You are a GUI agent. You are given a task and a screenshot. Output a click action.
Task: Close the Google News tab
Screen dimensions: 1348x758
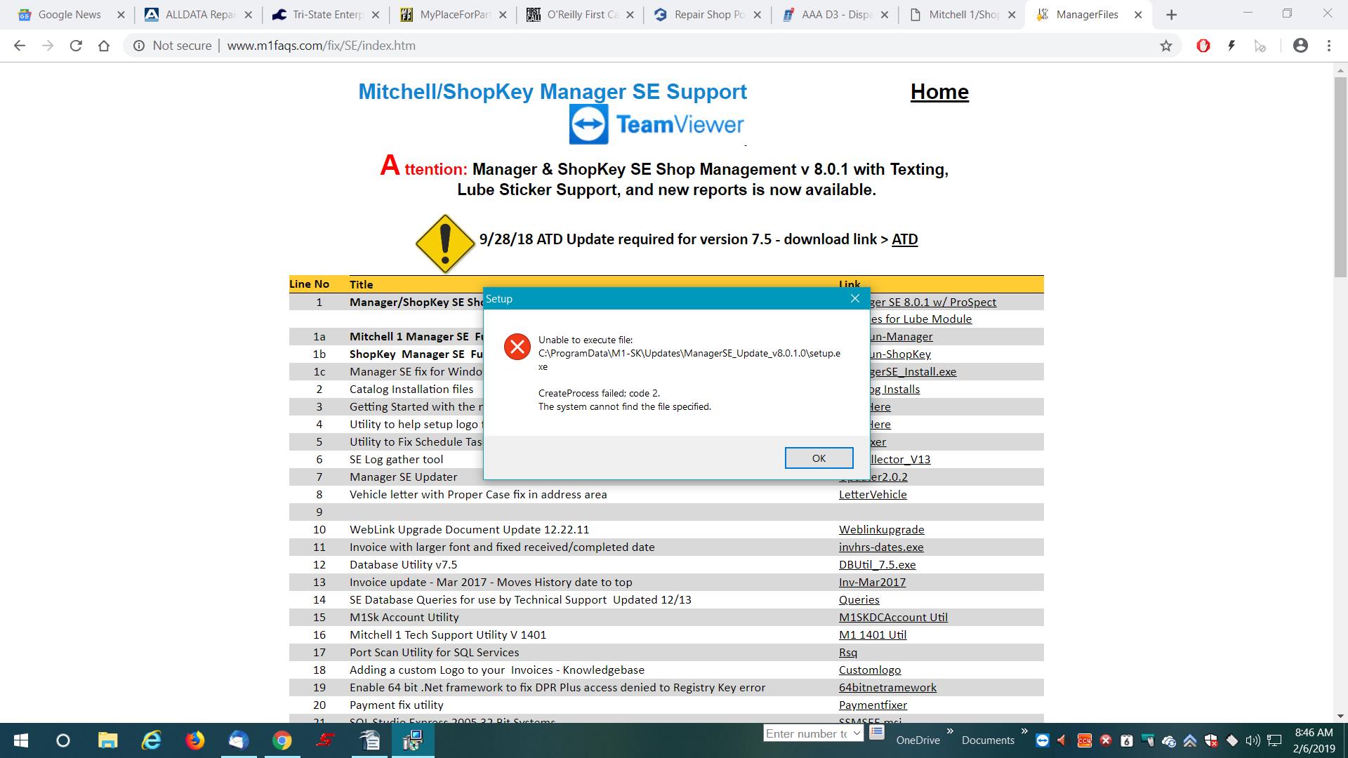(x=120, y=14)
